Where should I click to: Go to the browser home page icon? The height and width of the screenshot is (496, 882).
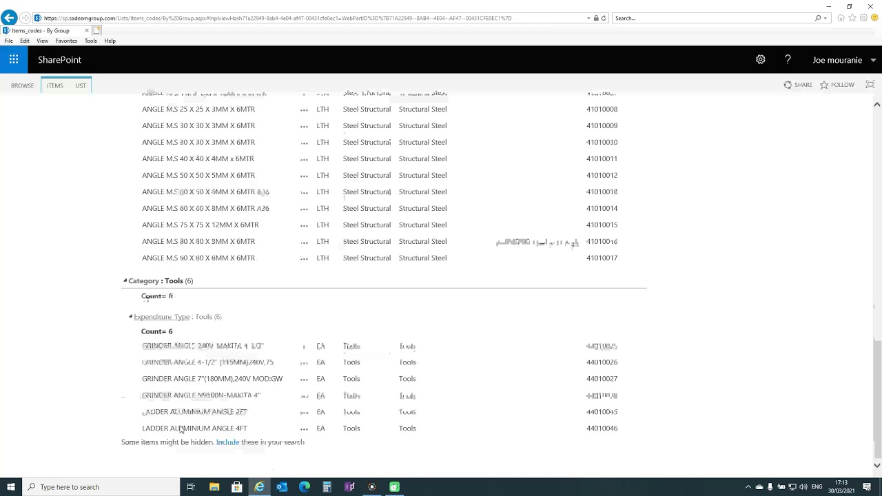tap(841, 18)
